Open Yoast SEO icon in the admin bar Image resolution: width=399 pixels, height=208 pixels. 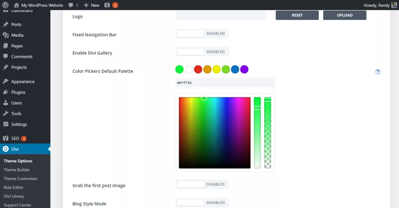pyautogui.click(x=107, y=5)
